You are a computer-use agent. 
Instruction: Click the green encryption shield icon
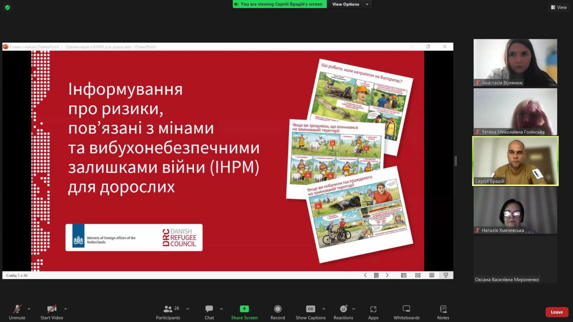8,7
